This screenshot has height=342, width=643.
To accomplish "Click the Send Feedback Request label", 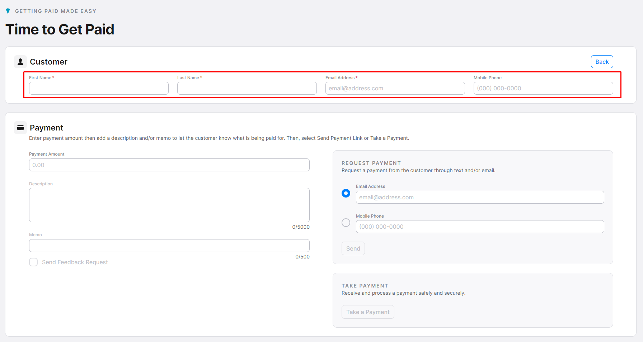I will pos(75,262).
